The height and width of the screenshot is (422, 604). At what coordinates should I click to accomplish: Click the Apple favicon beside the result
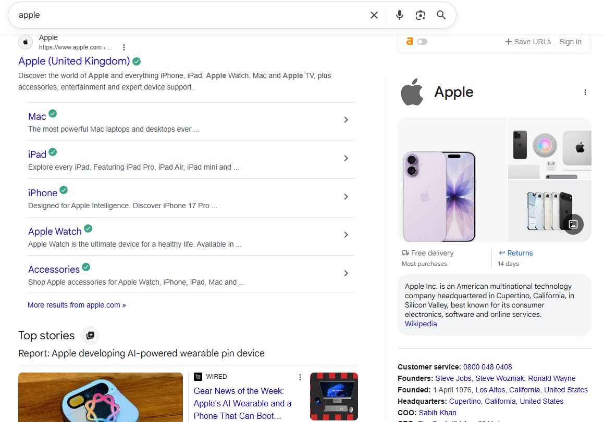tap(26, 42)
